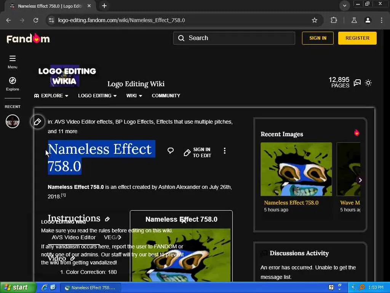Expand the LOGO EDITING dropdown menu

click(x=97, y=96)
